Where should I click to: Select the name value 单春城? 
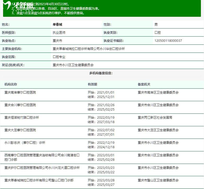[57, 25]
